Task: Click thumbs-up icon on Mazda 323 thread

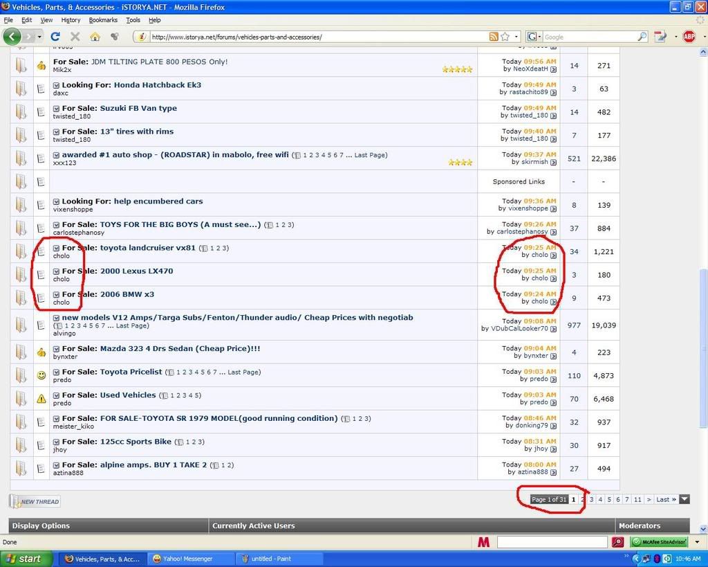Action: pos(41,352)
